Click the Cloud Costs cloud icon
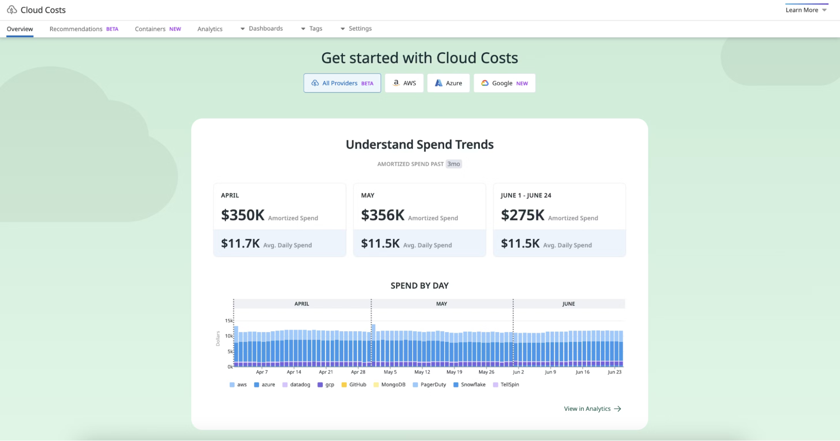 [x=12, y=10]
